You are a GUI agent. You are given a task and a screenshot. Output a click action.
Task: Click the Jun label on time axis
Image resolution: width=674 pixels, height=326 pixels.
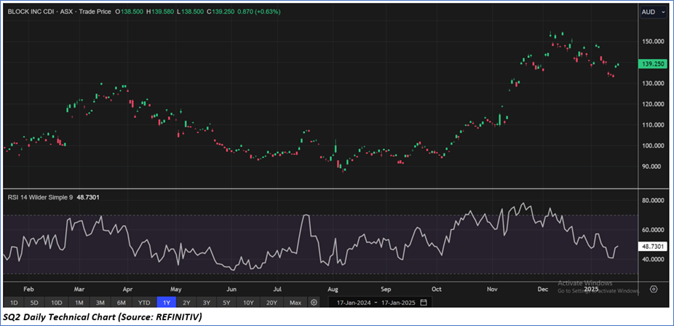pyautogui.click(x=231, y=289)
